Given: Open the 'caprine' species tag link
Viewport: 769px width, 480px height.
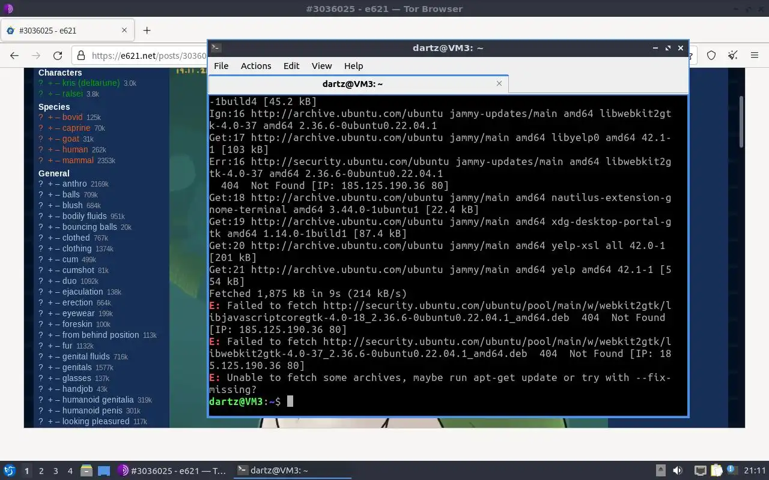Looking at the screenshot, I should click(x=76, y=128).
